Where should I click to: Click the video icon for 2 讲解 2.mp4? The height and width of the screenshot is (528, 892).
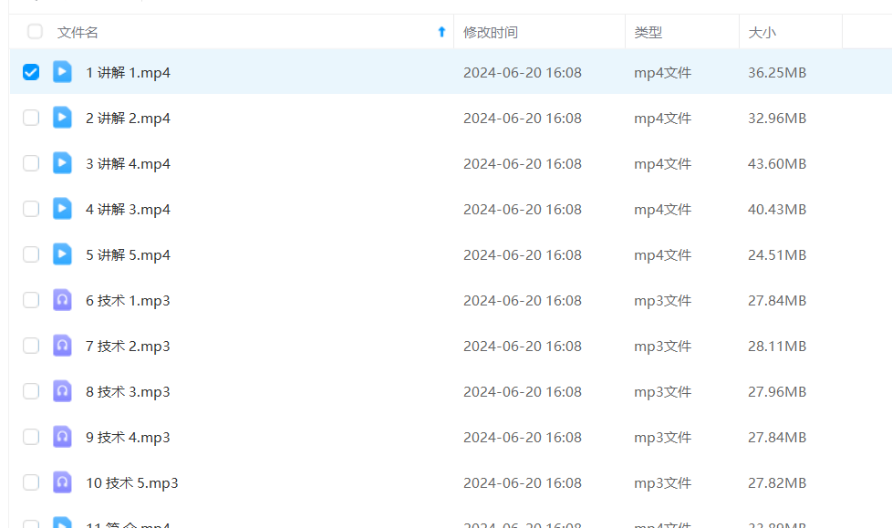coord(62,118)
